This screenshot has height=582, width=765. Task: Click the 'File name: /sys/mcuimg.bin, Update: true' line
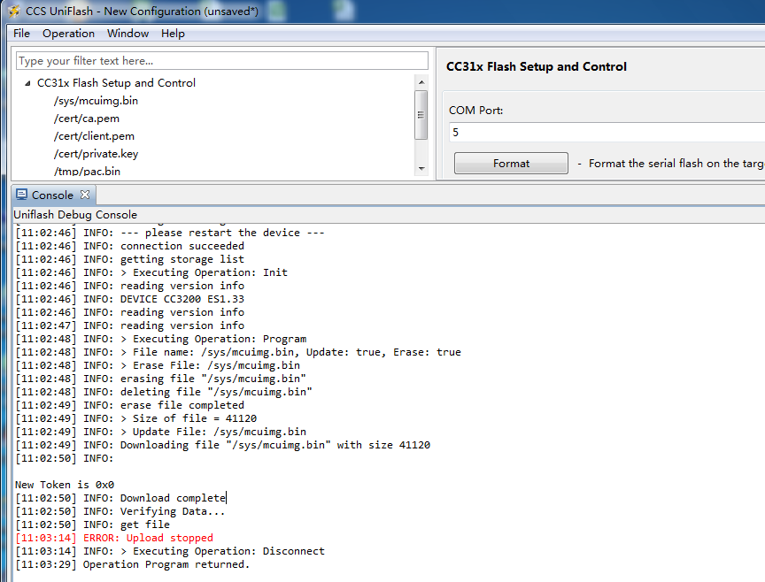[238, 352]
